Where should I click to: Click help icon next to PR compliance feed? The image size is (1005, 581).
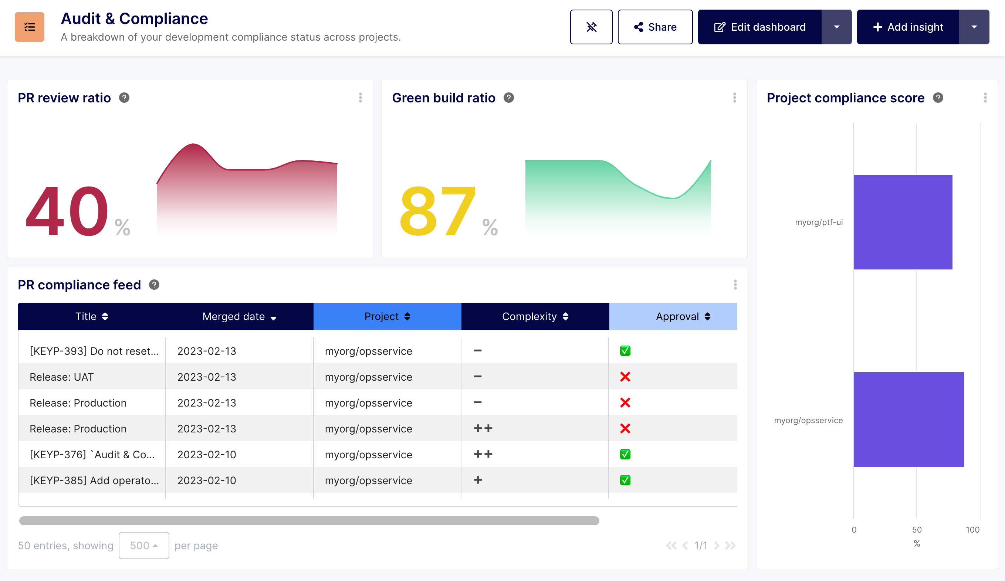tap(154, 285)
